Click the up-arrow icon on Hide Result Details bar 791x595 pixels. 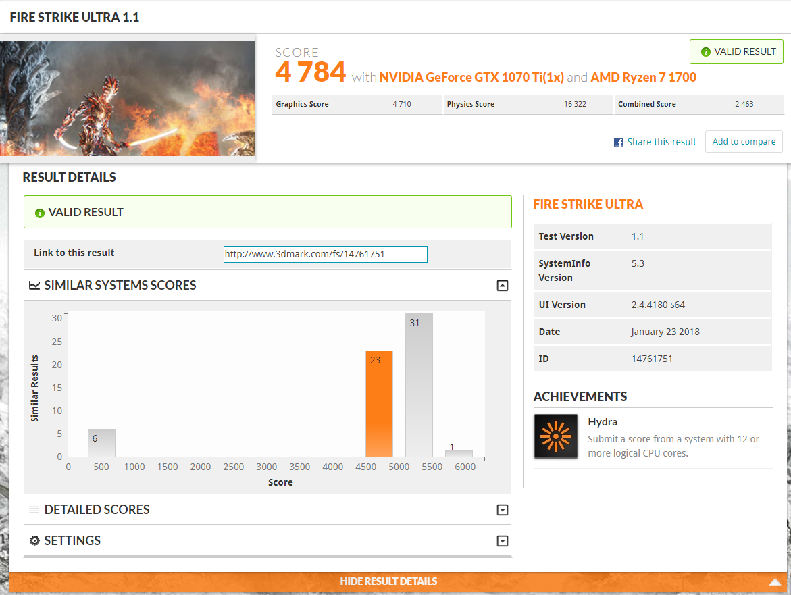click(x=775, y=582)
